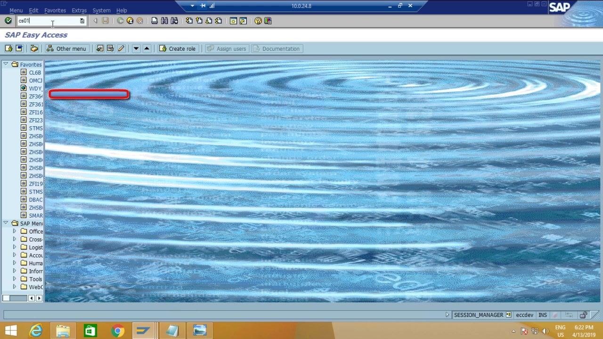Click the Create role button
The height and width of the screenshot is (339, 603).
coord(177,48)
